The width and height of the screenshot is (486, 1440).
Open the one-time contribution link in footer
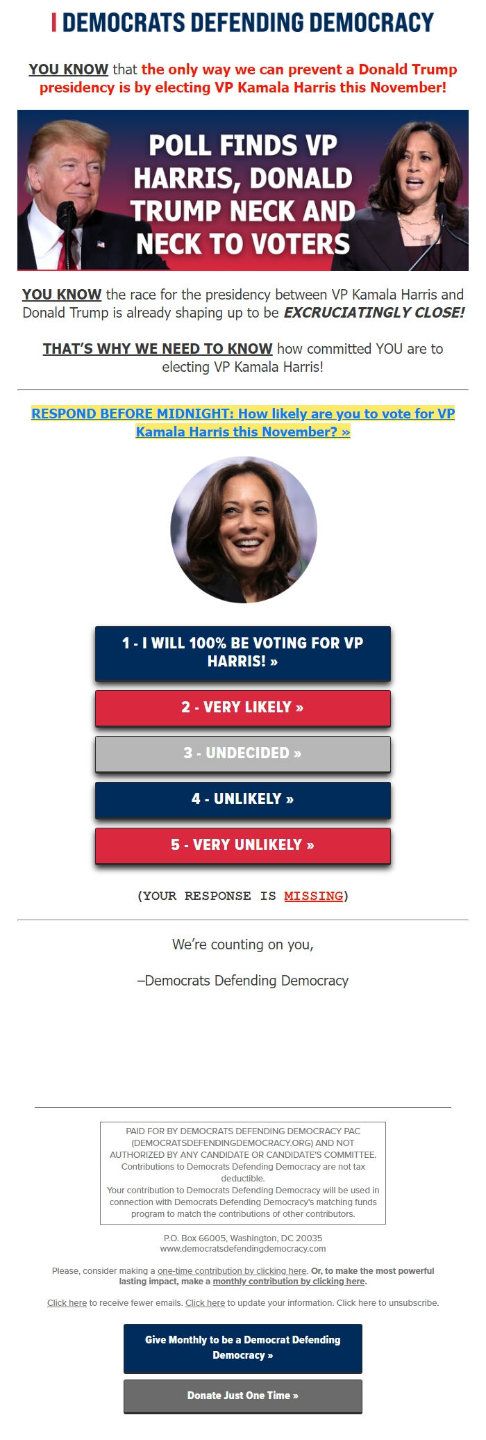click(x=232, y=1271)
